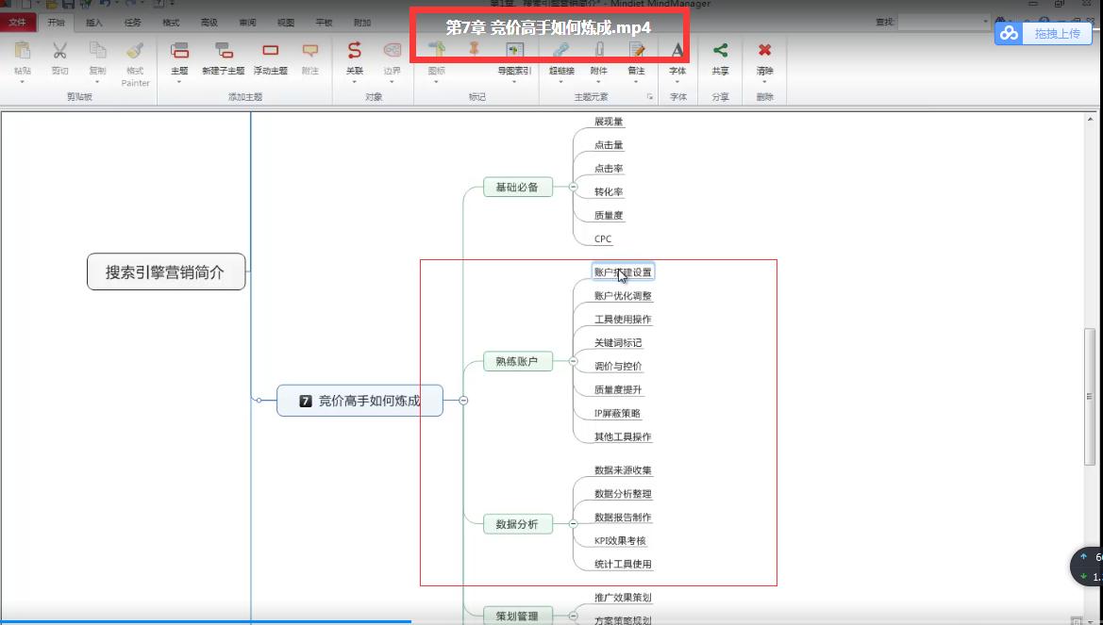Viewport: 1103px width, 625px height.
Task: Click the map index (导图索引) icon
Action: pos(515,50)
